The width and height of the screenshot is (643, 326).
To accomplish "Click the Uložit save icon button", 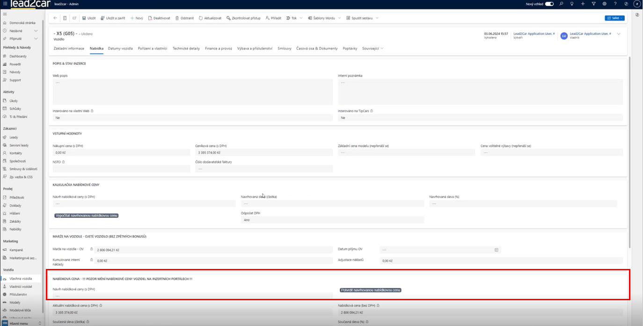I will 88,18.
